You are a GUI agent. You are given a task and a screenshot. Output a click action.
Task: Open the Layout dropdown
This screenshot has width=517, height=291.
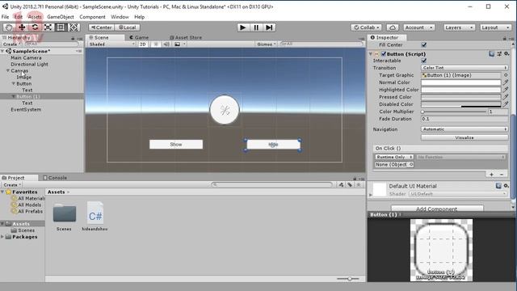click(495, 27)
